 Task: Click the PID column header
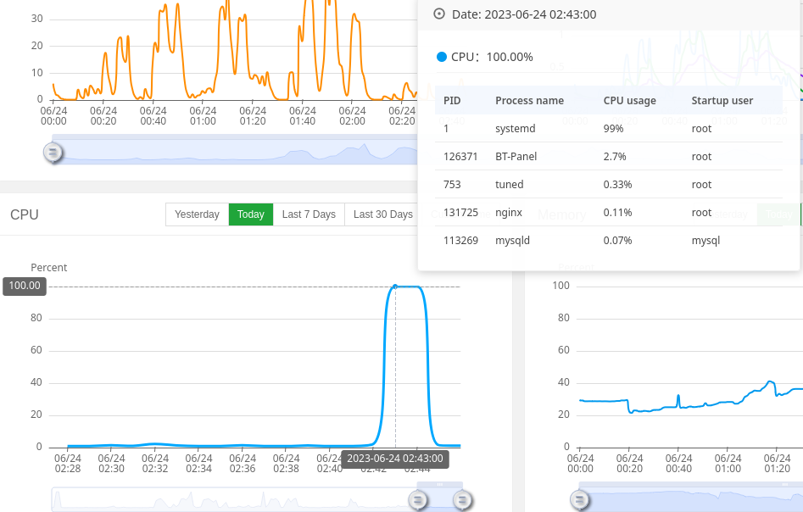click(452, 100)
